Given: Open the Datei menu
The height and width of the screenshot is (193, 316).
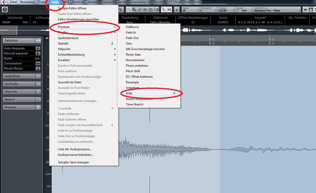Looking at the screenshot, I should [13, 2].
